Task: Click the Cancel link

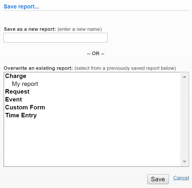Action: [181, 178]
